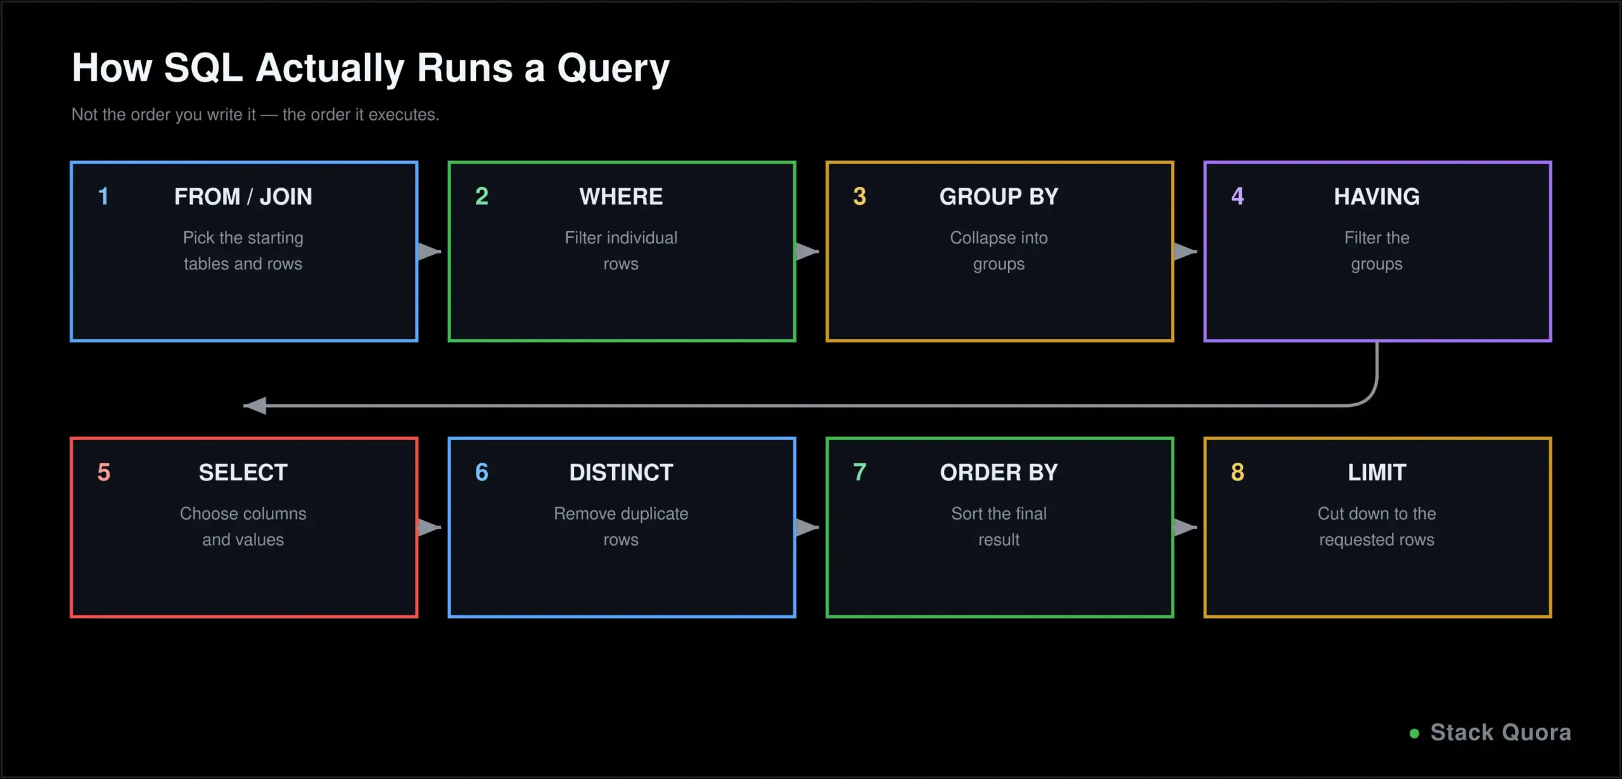Screen dimensions: 1622x779
Task: Select the ORDER BY heading
Action: [999, 472]
